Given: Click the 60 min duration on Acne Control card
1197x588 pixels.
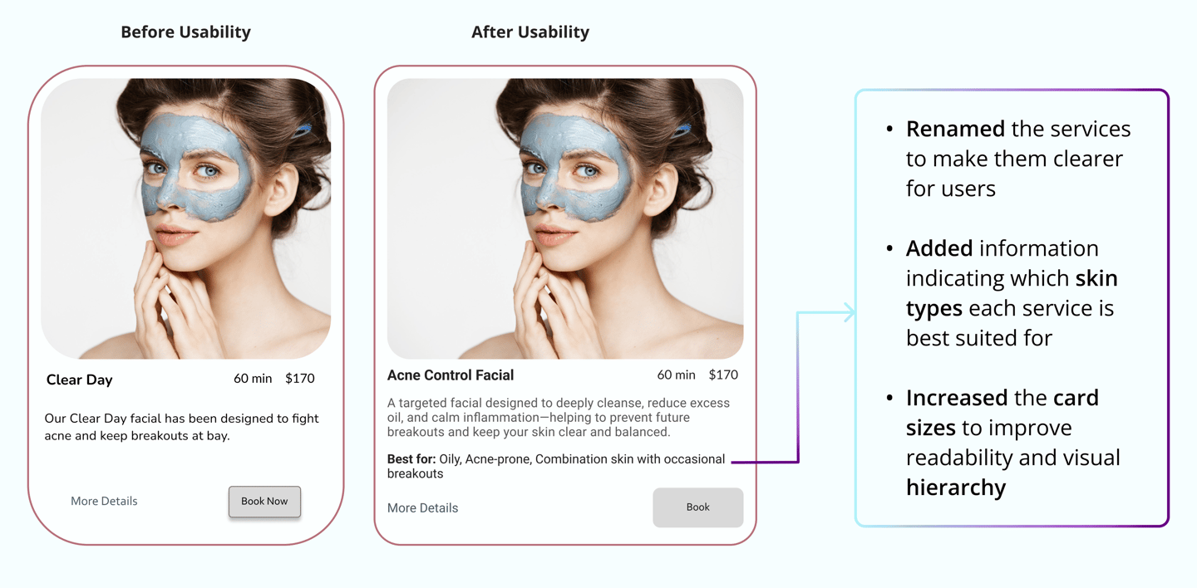Looking at the screenshot, I should [x=676, y=375].
